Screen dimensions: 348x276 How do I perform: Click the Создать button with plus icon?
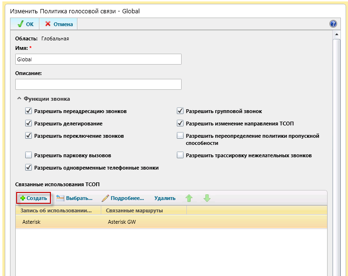pos(33,198)
